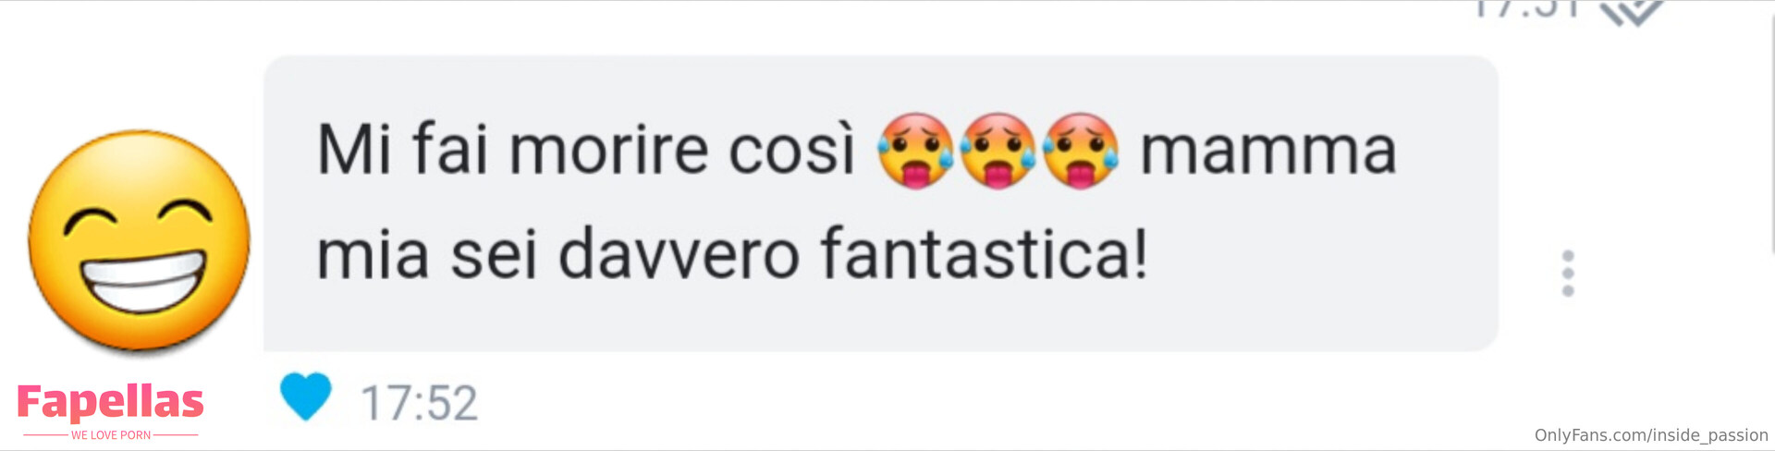Click the text "Mi fai morire così"
The image size is (1775, 451).
[x=586, y=148]
